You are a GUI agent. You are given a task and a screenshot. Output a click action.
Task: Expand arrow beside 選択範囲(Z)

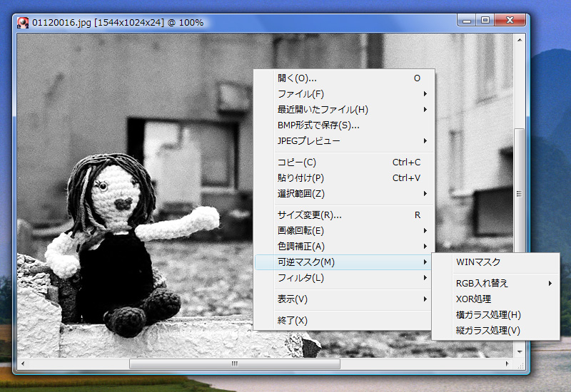[425, 193]
